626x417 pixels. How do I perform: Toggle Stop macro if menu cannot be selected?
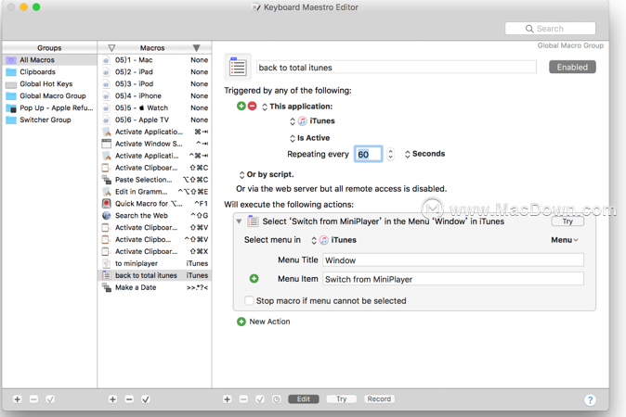[249, 300]
